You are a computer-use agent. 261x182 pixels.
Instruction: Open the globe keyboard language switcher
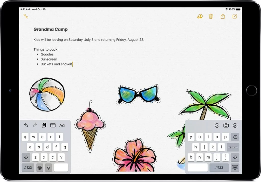40,167
